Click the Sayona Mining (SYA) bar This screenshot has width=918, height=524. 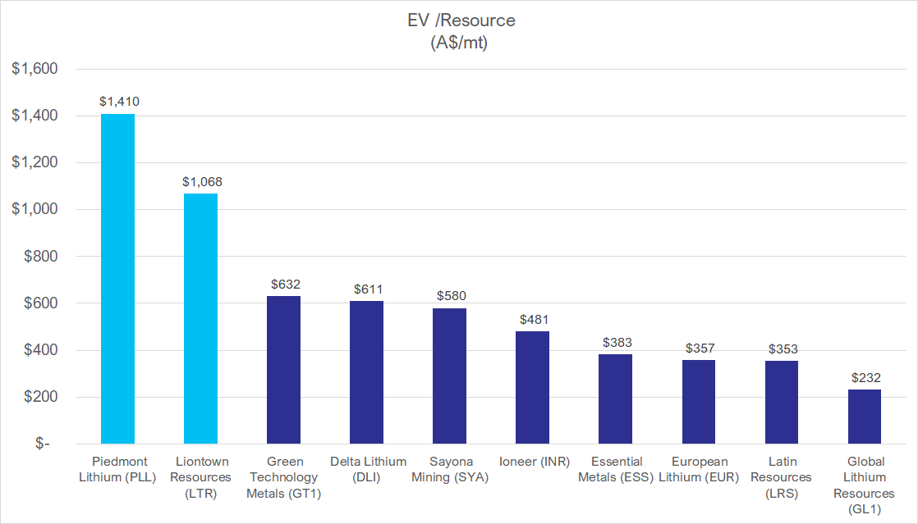click(x=449, y=376)
